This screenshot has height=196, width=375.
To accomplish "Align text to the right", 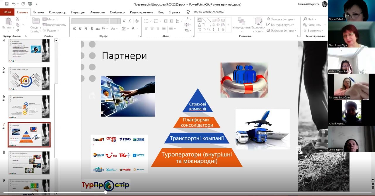I will click(158, 29).
